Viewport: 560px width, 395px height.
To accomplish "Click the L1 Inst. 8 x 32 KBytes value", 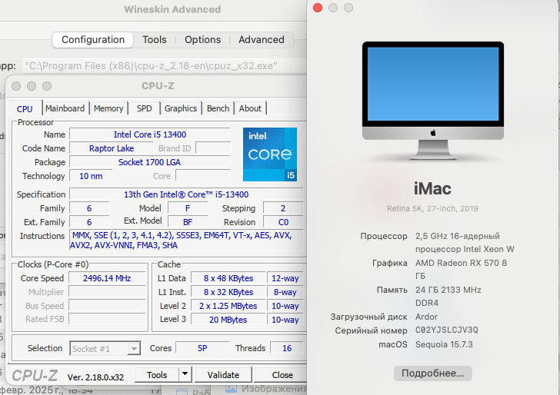I will click(228, 292).
